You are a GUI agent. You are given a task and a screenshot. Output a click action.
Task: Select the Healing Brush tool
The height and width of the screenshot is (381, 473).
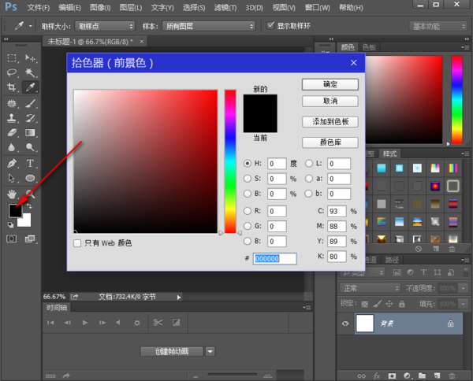pos(12,103)
